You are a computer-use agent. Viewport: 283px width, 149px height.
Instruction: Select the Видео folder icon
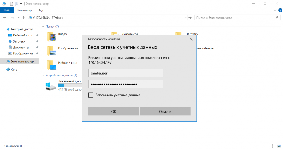(x=51, y=36)
